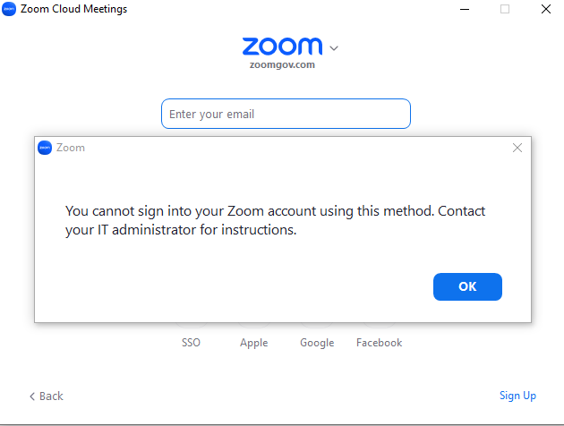
Task: Click the "Zoom" title of the dialog
Action: (71, 148)
